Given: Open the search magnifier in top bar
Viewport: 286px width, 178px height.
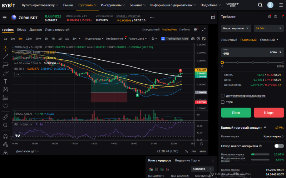Looking at the screenshot, I should [x=260, y=5].
